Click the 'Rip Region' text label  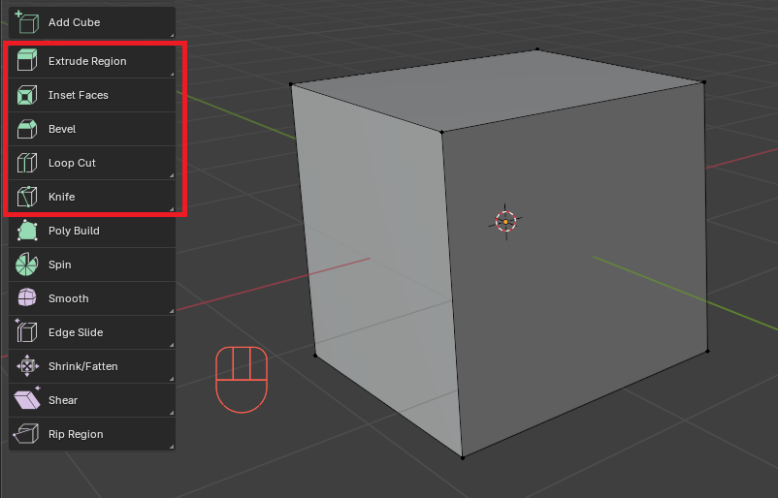pyautogui.click(x=76, y=434)
